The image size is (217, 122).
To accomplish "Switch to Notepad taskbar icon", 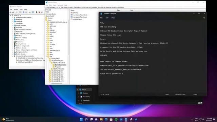I will [126, 119].
